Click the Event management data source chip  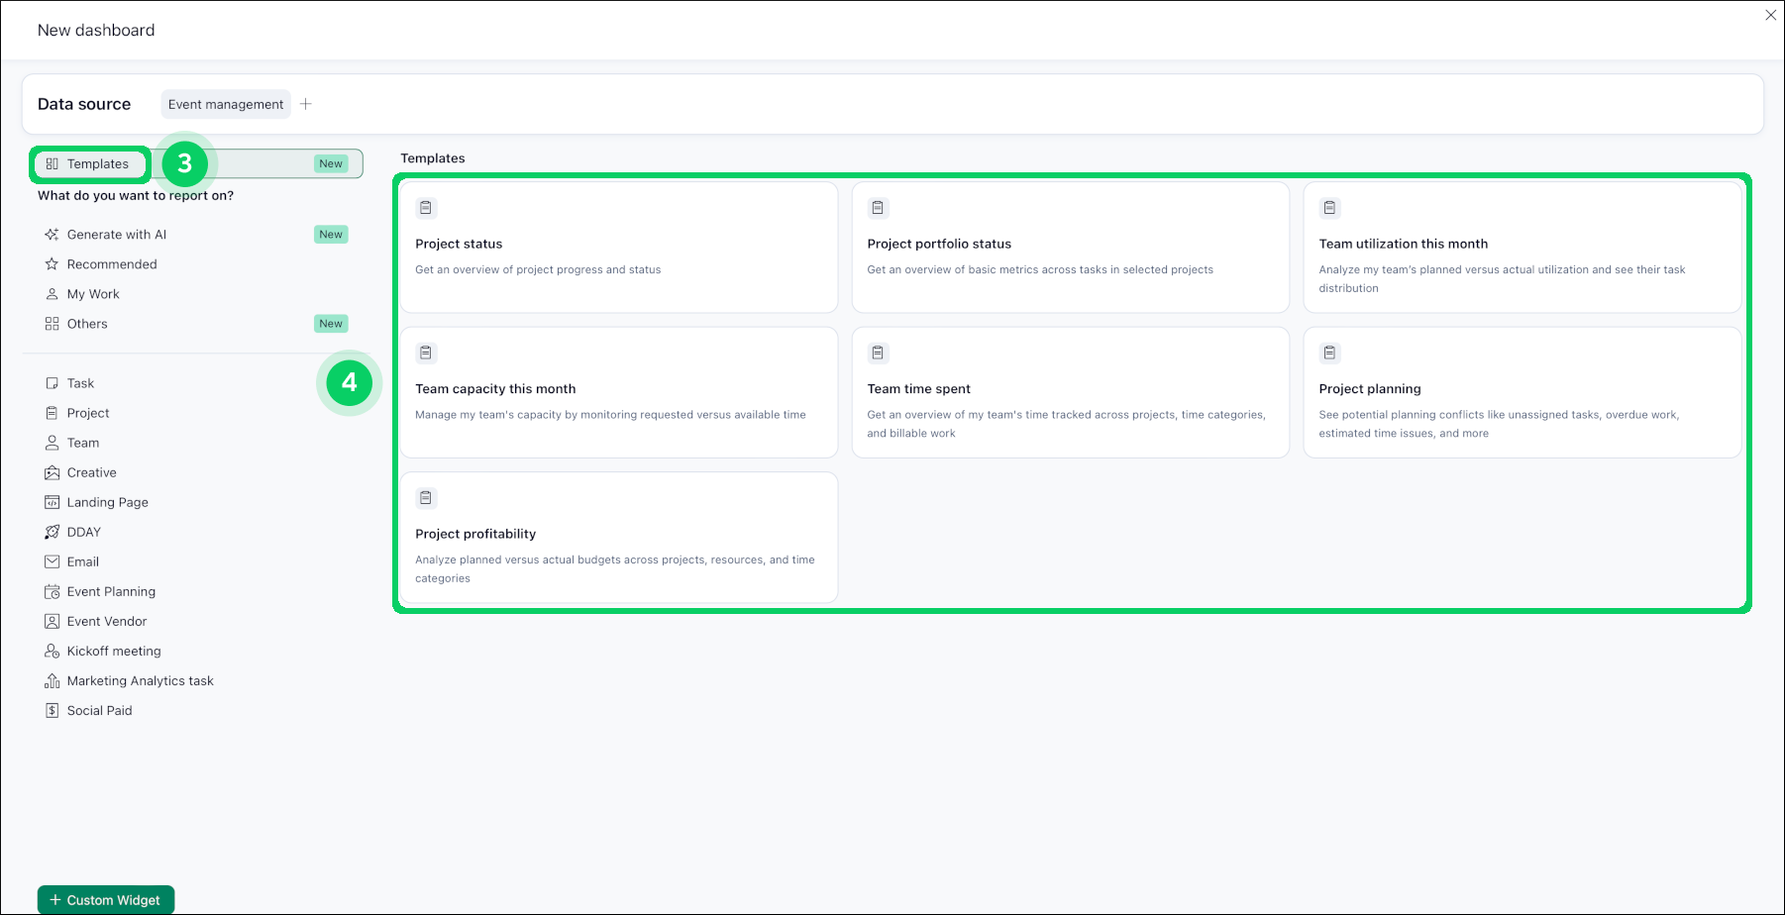[226, 104]
